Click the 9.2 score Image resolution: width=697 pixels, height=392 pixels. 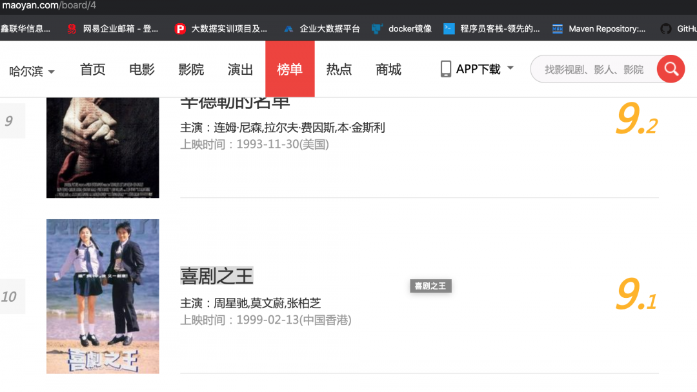pos(636,119)
